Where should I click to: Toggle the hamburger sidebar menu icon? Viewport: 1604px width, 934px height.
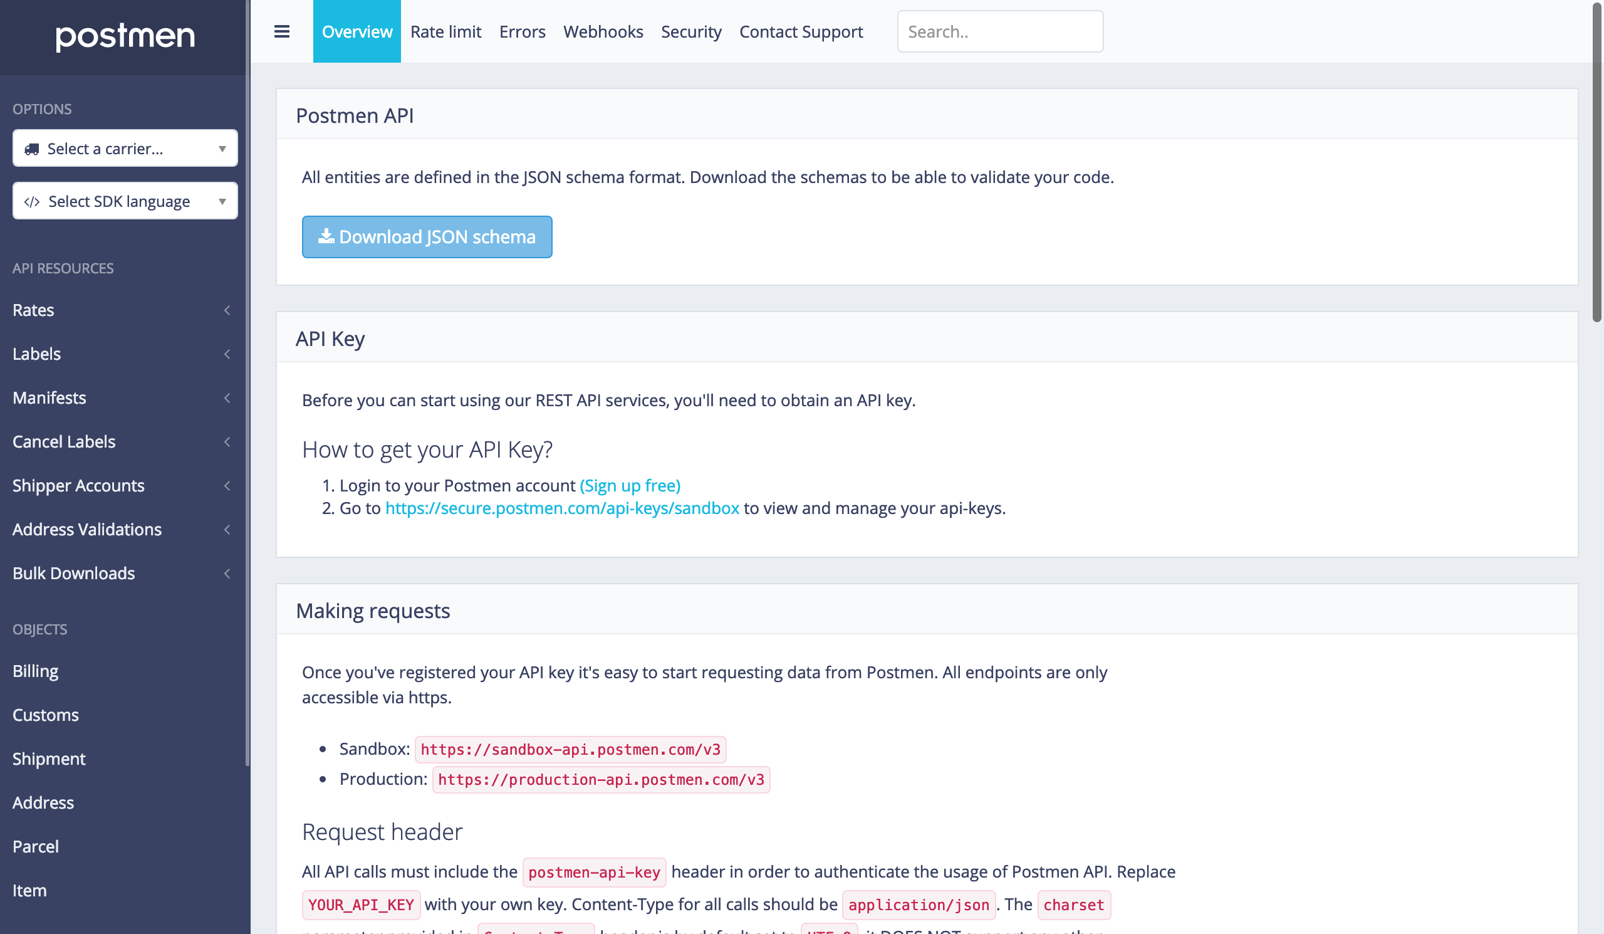(282, 31)
